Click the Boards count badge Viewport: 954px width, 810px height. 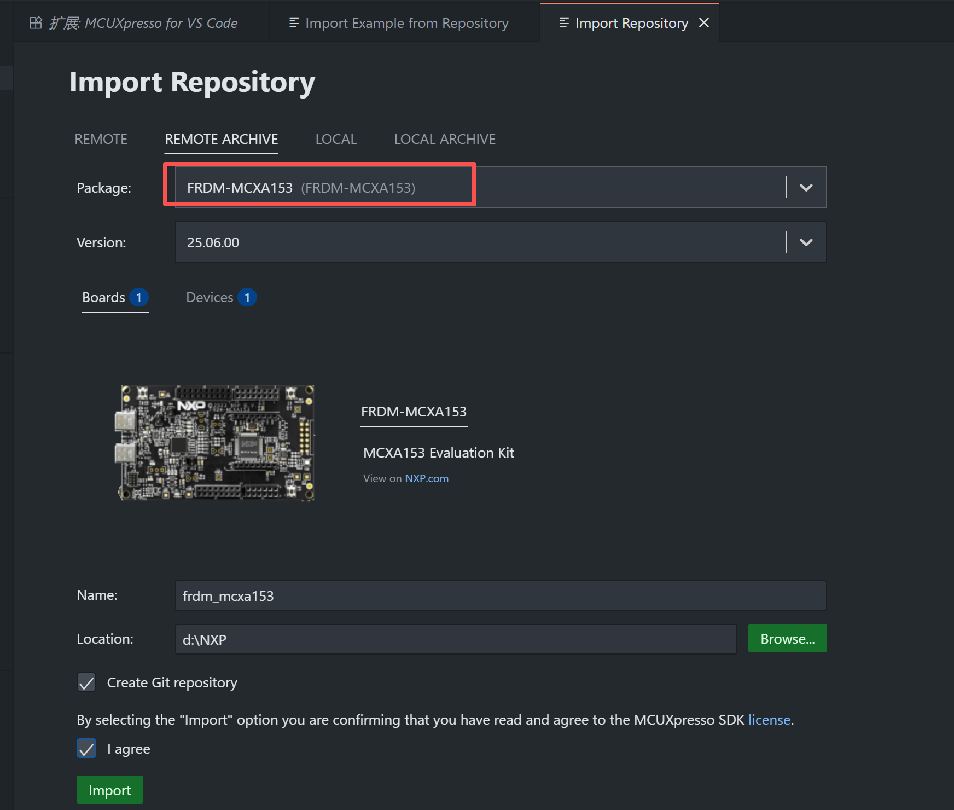pos(139,297)
